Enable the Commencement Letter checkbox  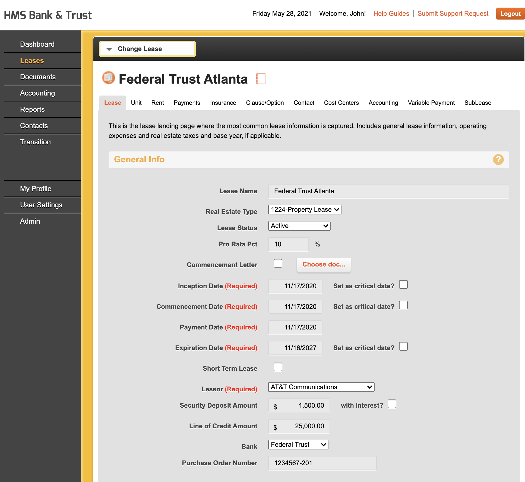point(278,263)
